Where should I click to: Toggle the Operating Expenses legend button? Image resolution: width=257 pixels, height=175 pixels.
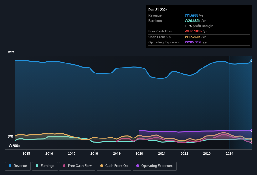tap(155, 166)
